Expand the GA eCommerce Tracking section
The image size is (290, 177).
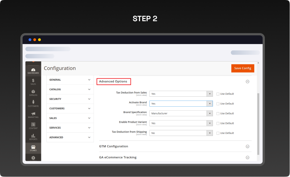pos(247,157)
